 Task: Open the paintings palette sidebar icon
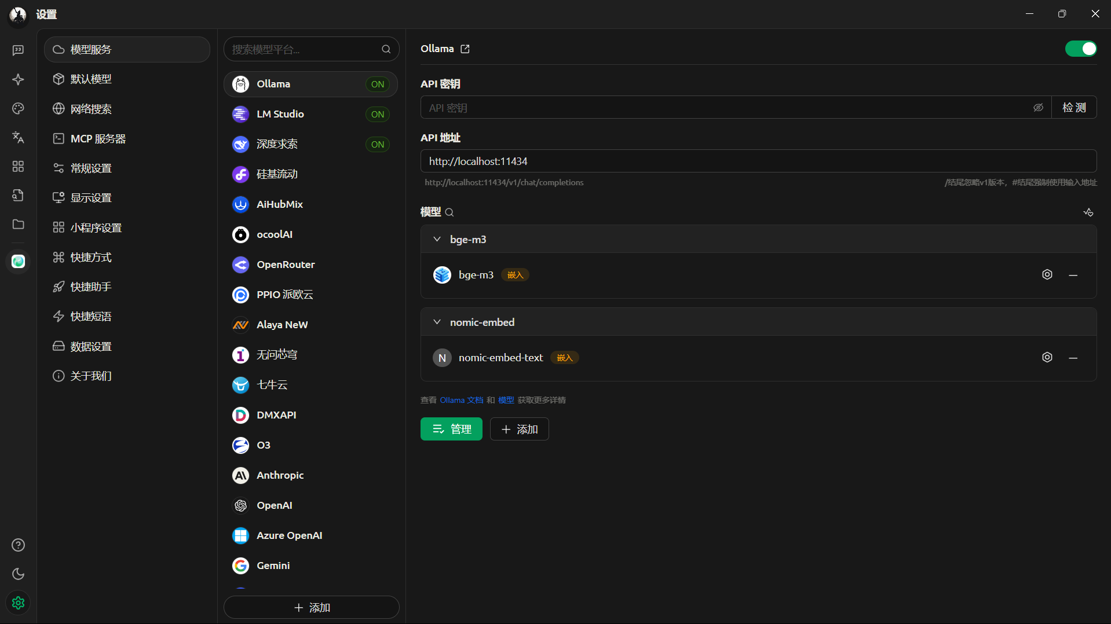point(18,108)
